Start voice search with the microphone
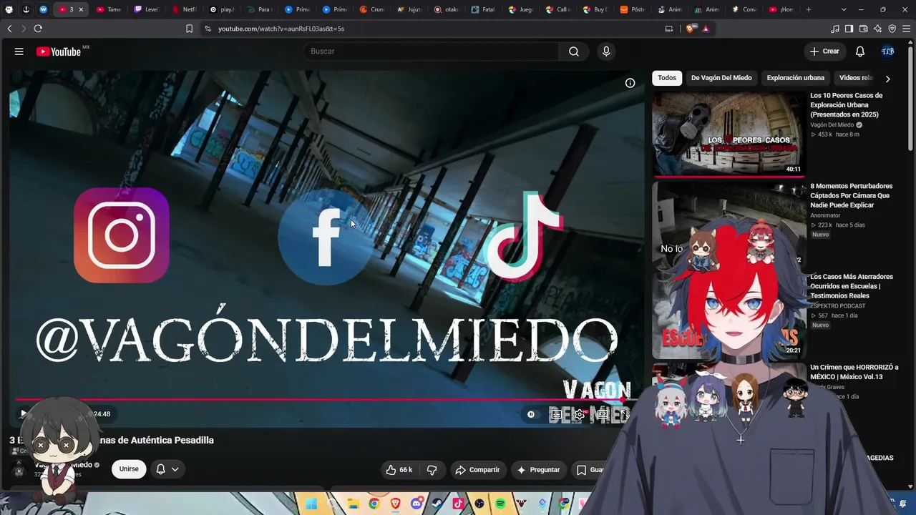Screen dimensions: 916x515 tap(606, 51)
